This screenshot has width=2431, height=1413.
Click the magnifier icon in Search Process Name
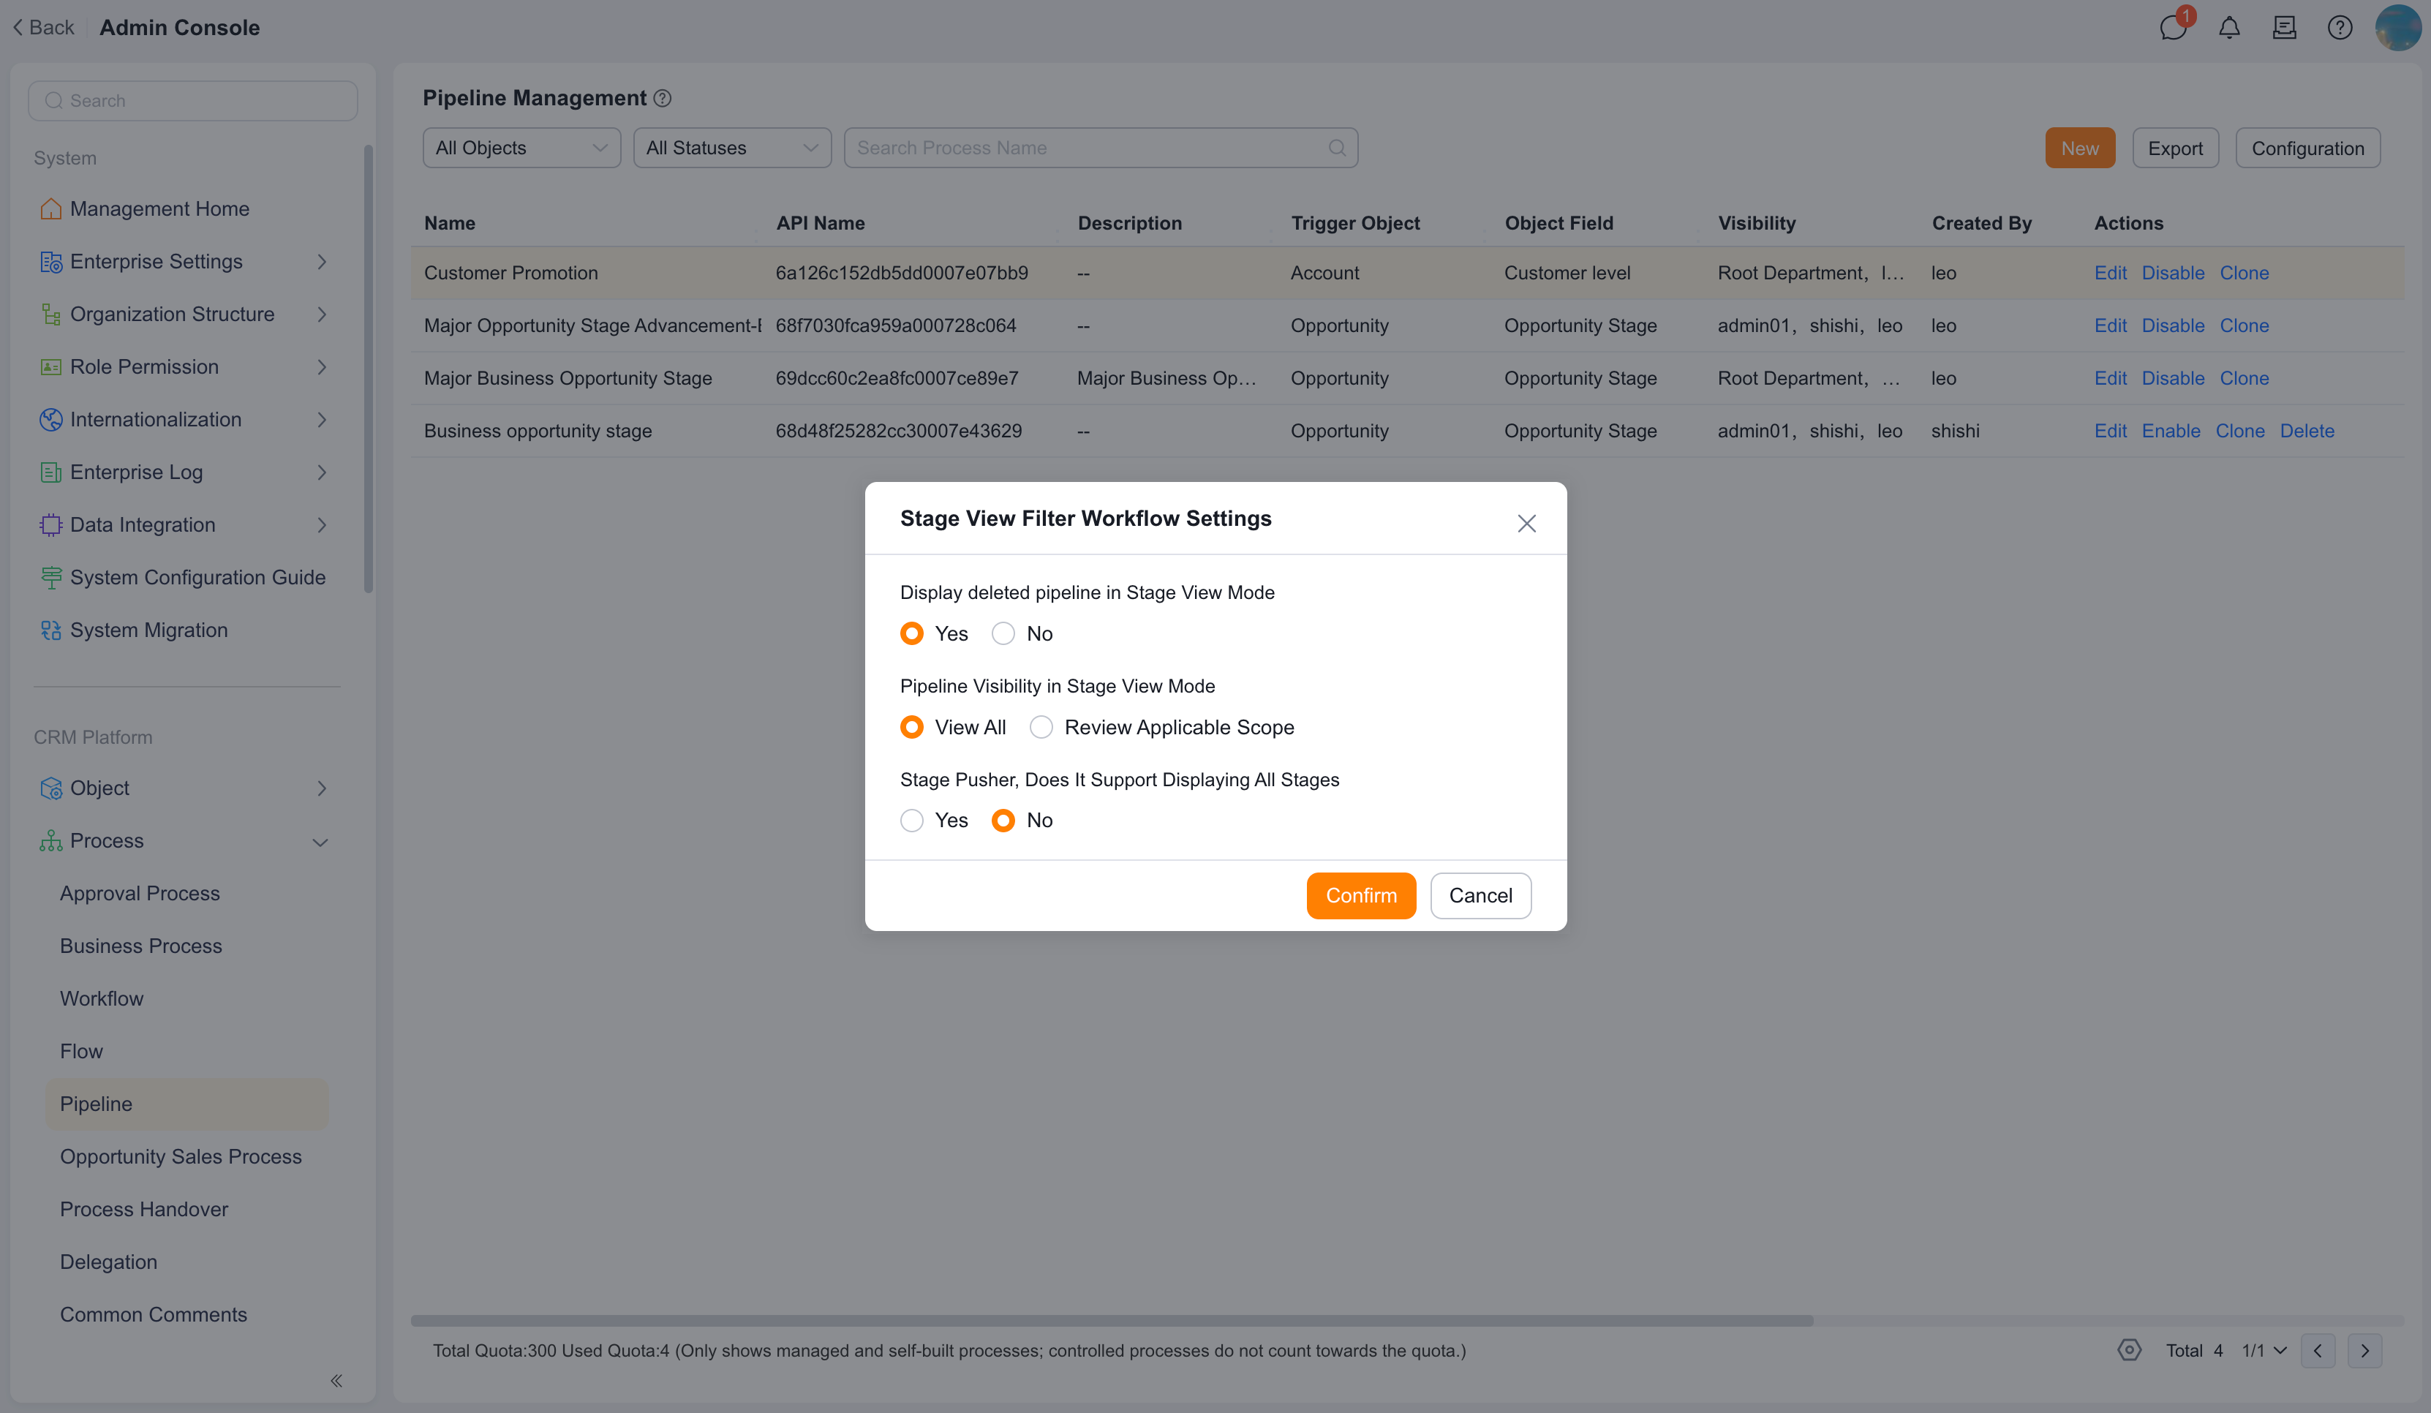(x=1337, y=148)
